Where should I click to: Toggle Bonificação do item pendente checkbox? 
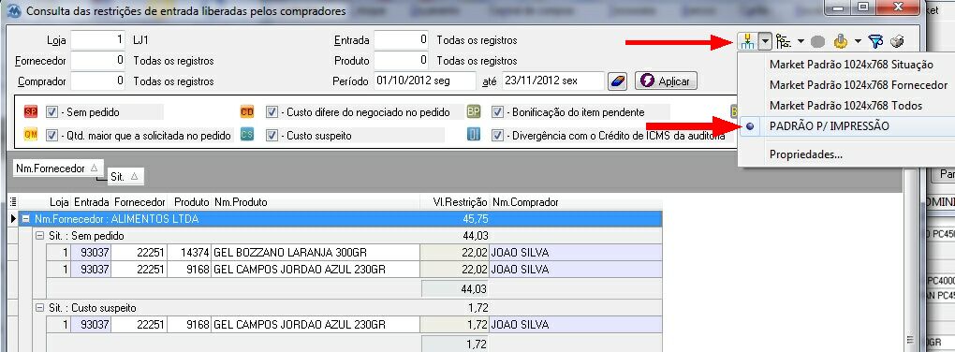[497, 112]
